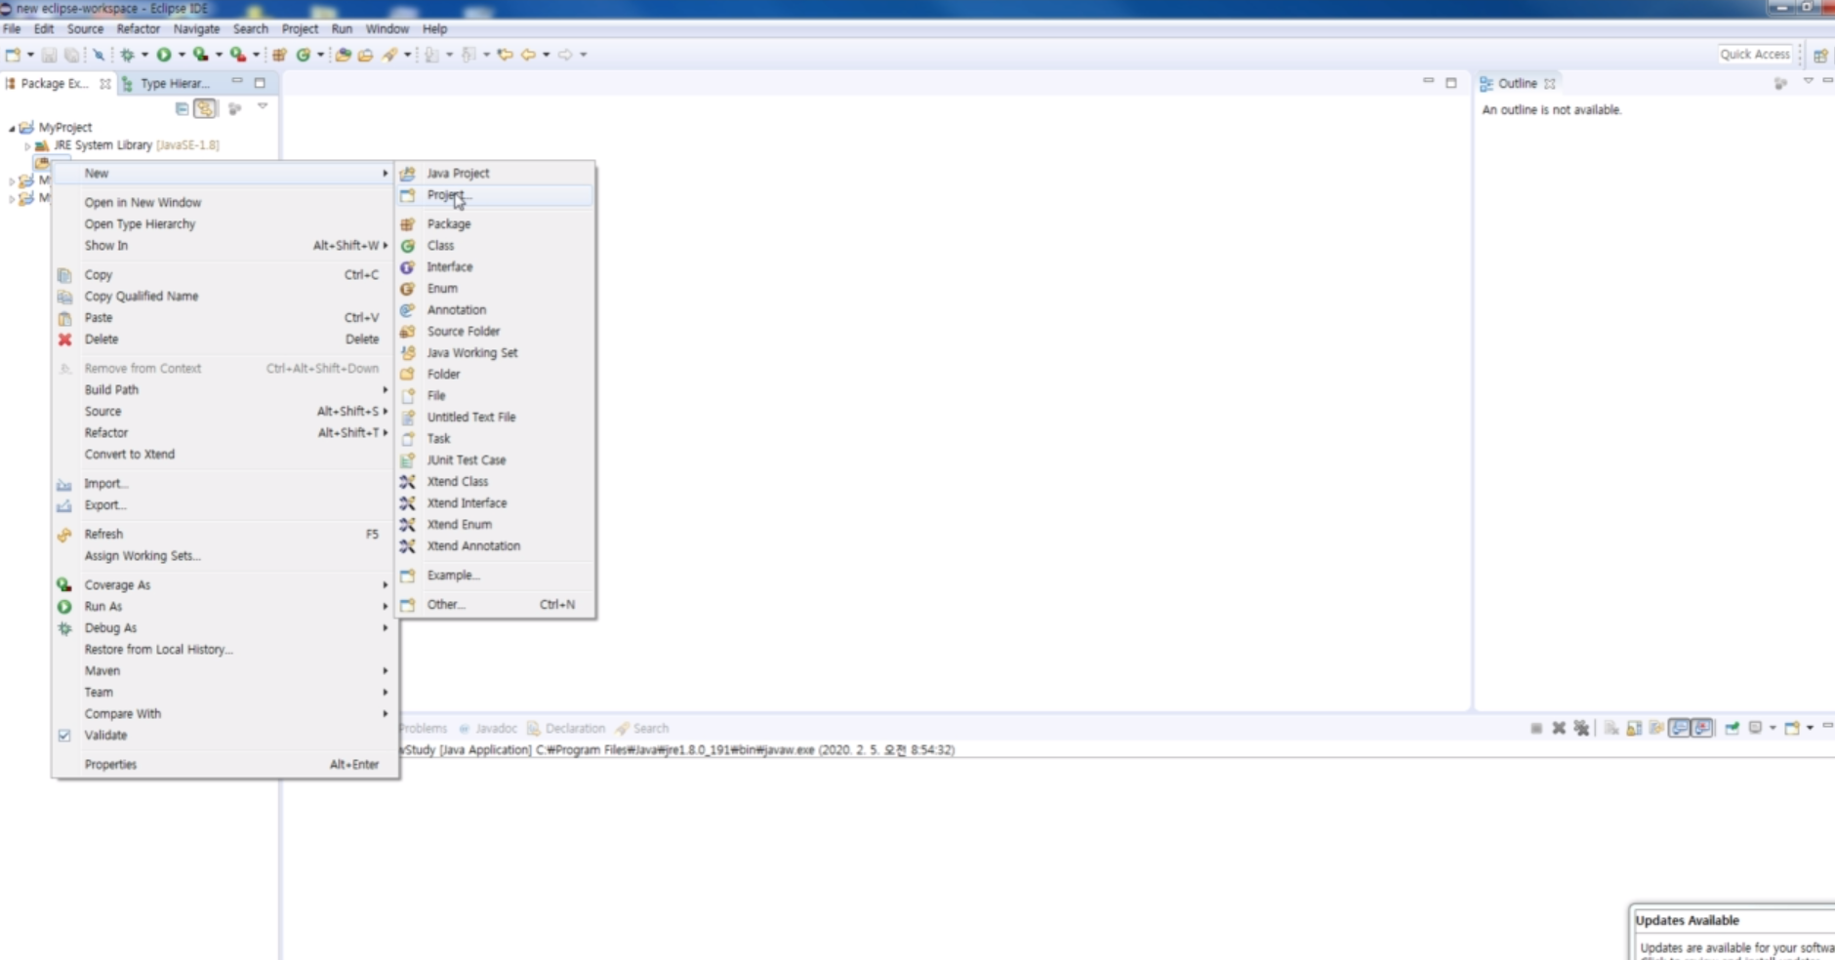Toggle Show Console When Standard Error Changes
The width and height of the screenshot is (1835, 960).
coord(1702,728)
